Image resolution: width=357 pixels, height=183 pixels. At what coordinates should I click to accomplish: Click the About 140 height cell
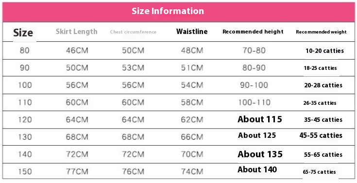tap(257, 169)
